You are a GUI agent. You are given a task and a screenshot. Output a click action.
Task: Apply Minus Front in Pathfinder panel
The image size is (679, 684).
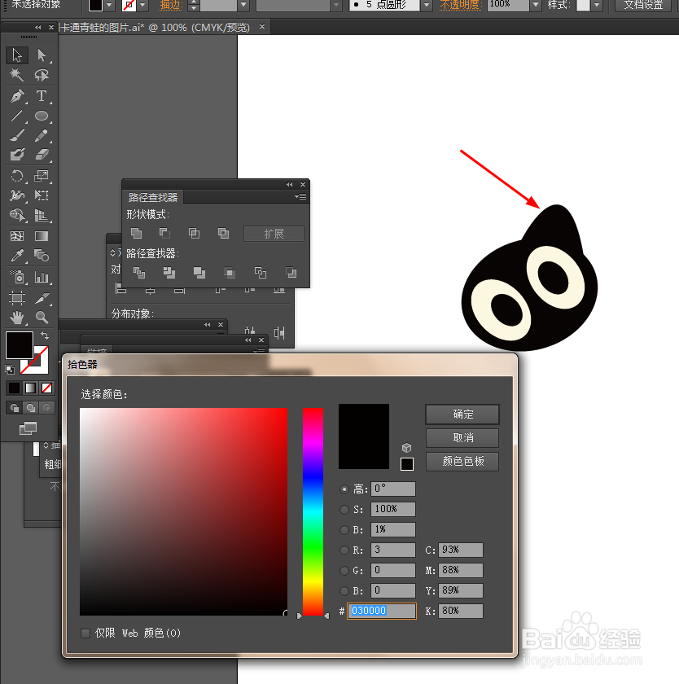164,234
